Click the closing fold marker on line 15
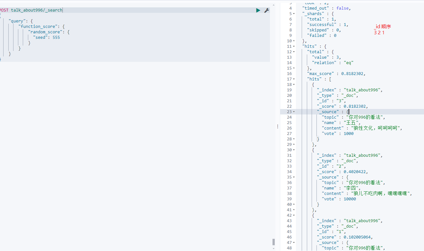Screen dimensions: 424x251 tap(294, 68)
